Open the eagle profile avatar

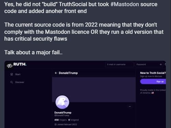62,102
